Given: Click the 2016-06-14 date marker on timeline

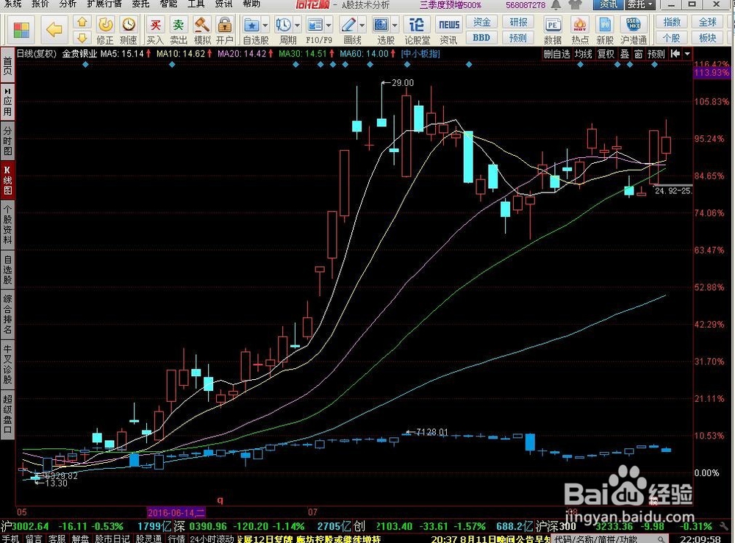Looking at the screenshot, I should tap(176, 513).
